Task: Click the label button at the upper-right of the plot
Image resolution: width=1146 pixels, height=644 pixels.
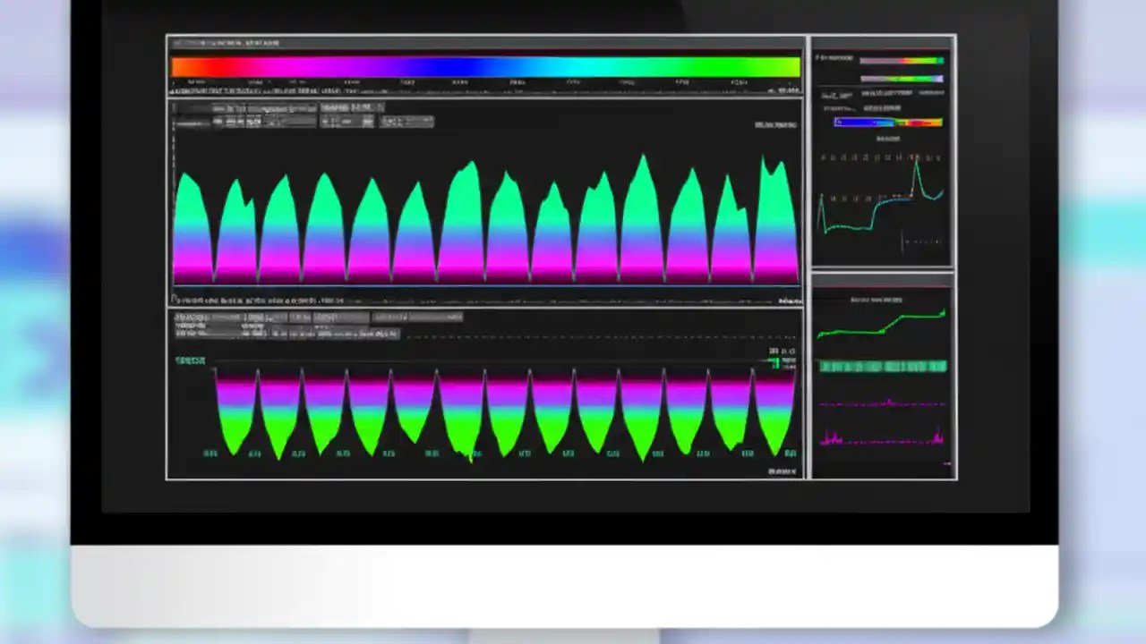Action: tap(775, 124)
